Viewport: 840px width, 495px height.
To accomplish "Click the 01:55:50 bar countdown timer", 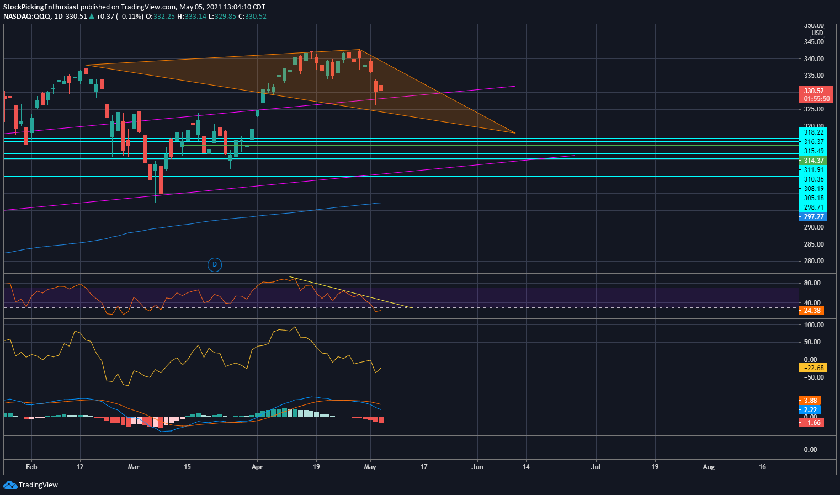I will point(816,99).
